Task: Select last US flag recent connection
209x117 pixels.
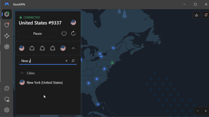Action: (63, 48)
